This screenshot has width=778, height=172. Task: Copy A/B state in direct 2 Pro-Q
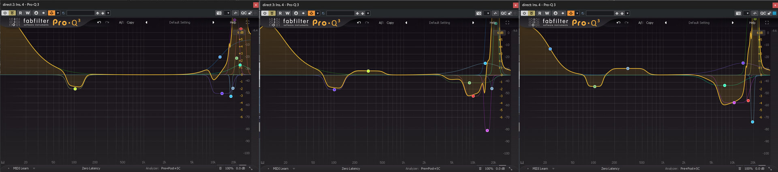tap(130, 22)
